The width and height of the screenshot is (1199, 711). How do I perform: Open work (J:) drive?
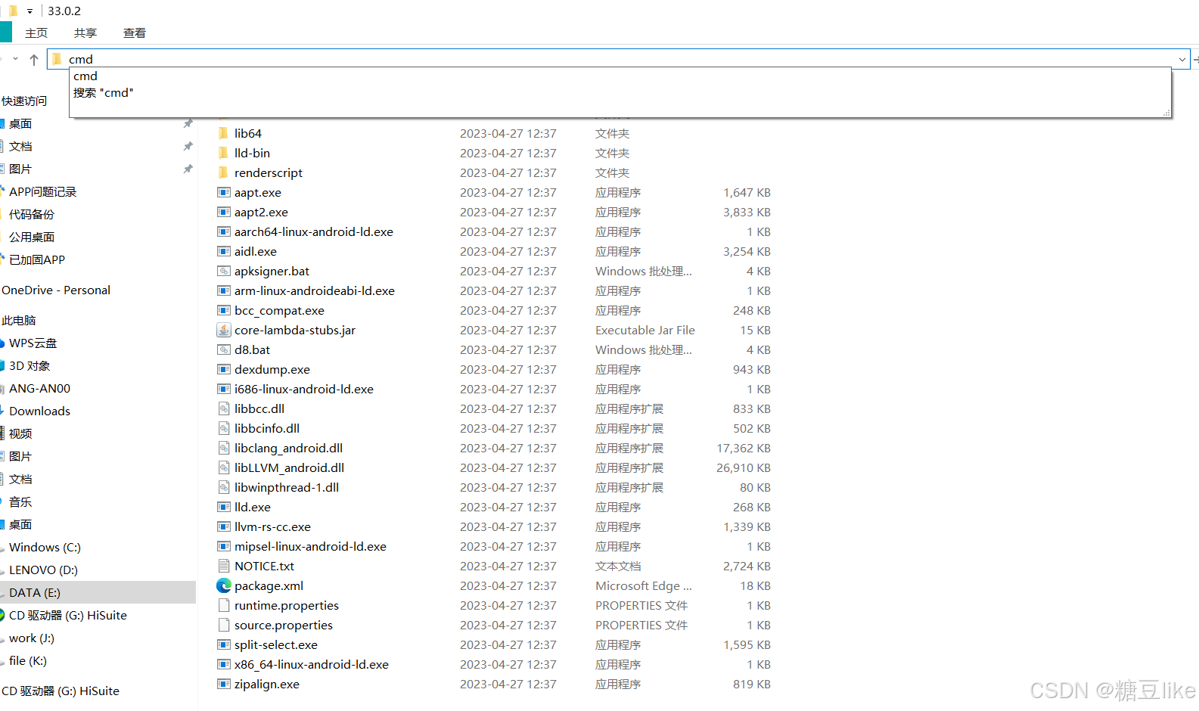point(32,638)
